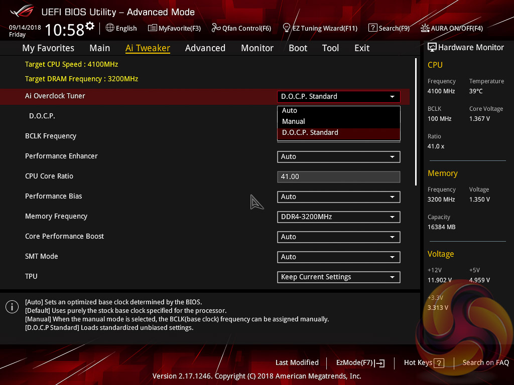514x385 pixels.
Task: Open the Tool tab
Action: point(330,48)
